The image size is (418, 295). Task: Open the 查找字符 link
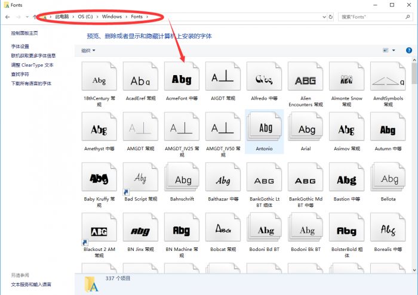click(x=20, y=74)
